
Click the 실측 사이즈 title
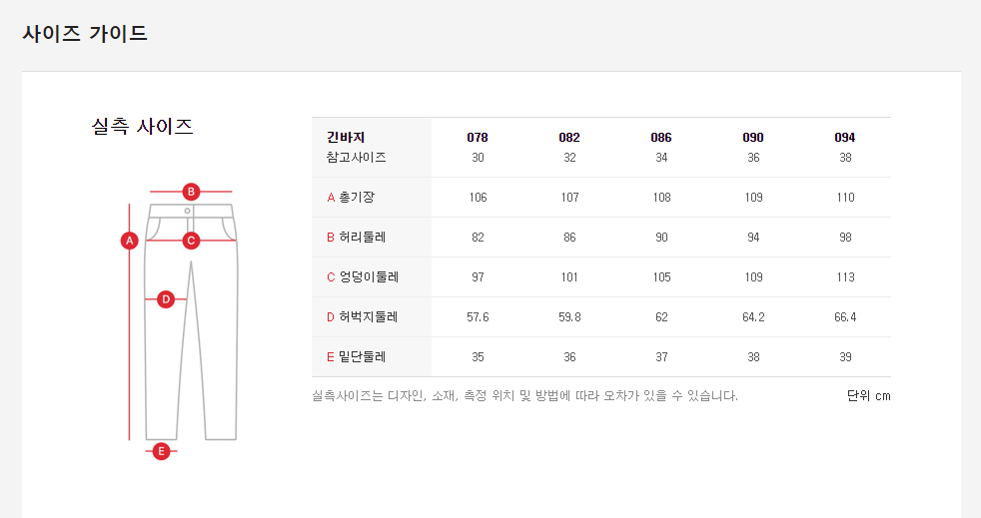(142, 127)
